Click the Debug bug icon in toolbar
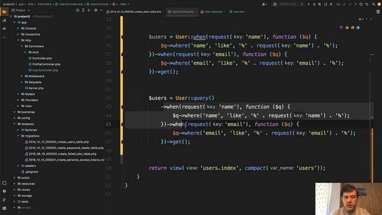 315,4
